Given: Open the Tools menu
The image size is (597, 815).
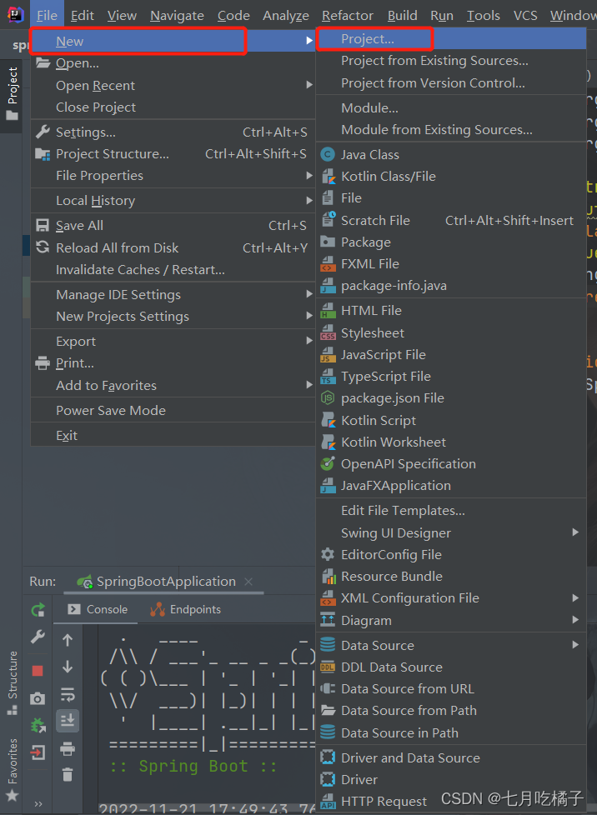Looking at the screenshot, I should click(x=483, y=16).
